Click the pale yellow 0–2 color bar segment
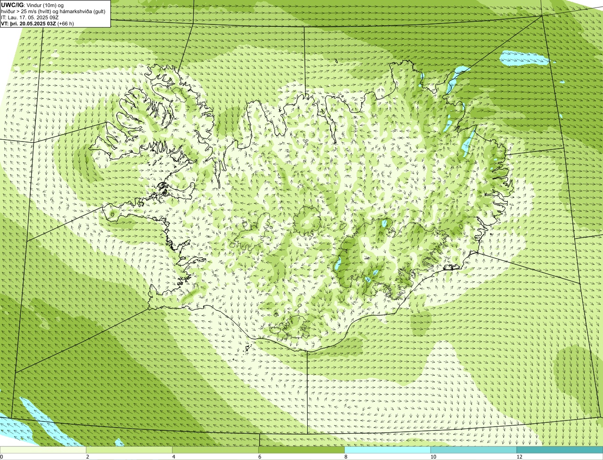This screenshot has width=603, height=460. (43, 450)
